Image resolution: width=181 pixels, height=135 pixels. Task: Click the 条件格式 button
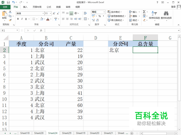(x=115, y=12)
